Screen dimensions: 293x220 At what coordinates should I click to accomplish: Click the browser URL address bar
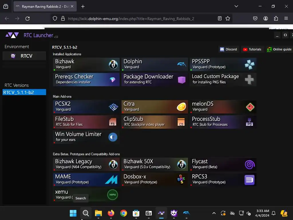click(x=131, y=19)
